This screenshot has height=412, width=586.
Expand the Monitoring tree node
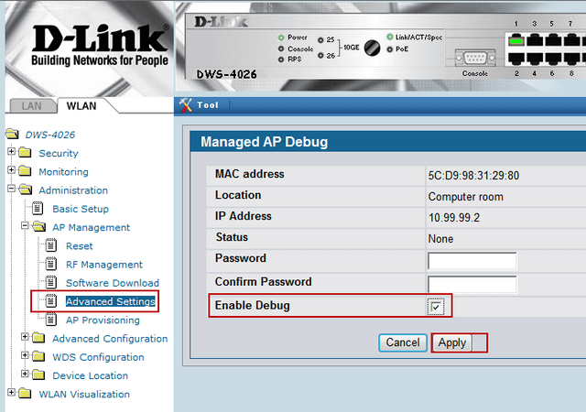[x=11, y=171]
